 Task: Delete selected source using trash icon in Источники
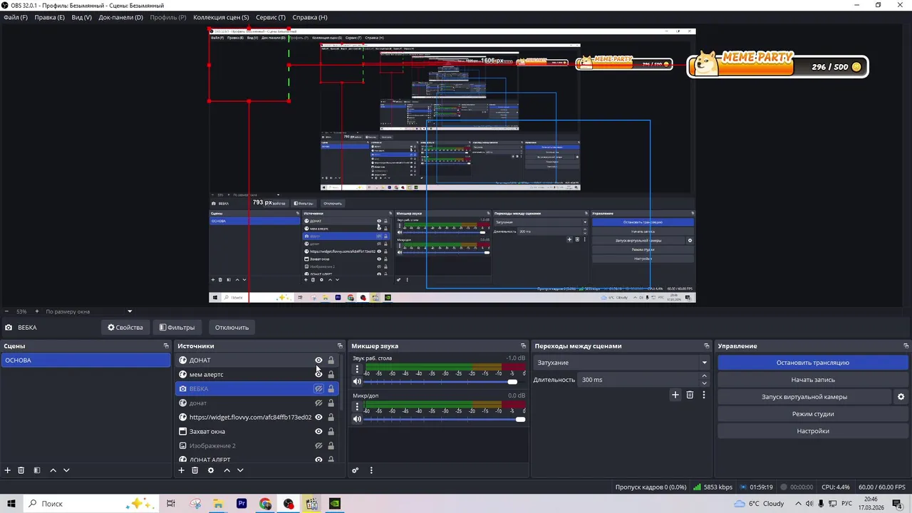click(x=195, y=470)
